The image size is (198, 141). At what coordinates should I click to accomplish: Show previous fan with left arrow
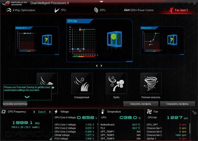pyautogui.click(x=97, y=66)
